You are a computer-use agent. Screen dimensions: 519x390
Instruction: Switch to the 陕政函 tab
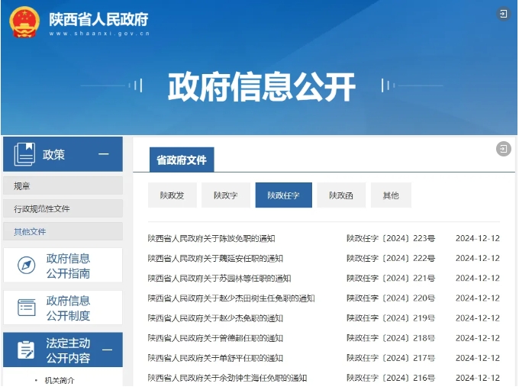340,195
